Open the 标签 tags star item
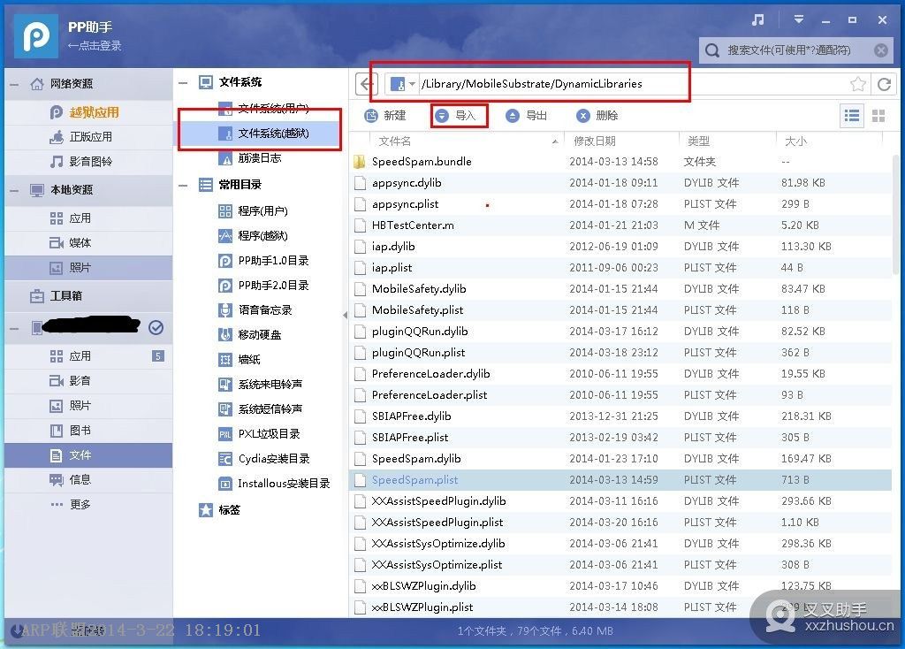 219,510
